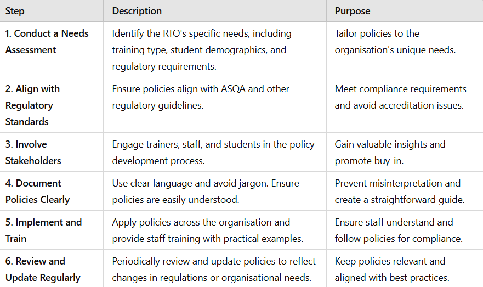Click the description about identifying RTO's specific needs
Viewport: 483px width, 287px height.
[x=202, y=49]
